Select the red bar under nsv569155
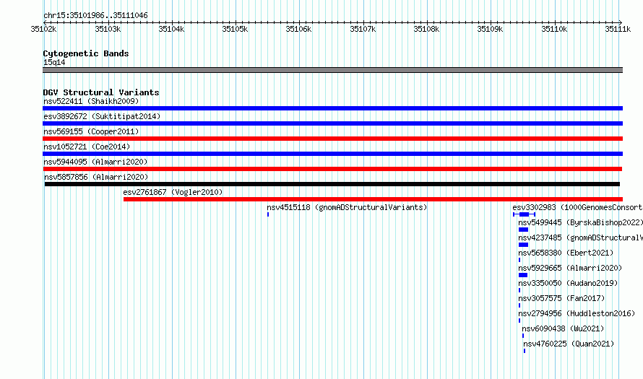643x379 pixels. click(332, 139)
